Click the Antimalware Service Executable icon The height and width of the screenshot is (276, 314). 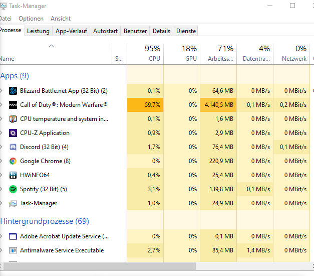pyautogui.click(x=13, y=251)
